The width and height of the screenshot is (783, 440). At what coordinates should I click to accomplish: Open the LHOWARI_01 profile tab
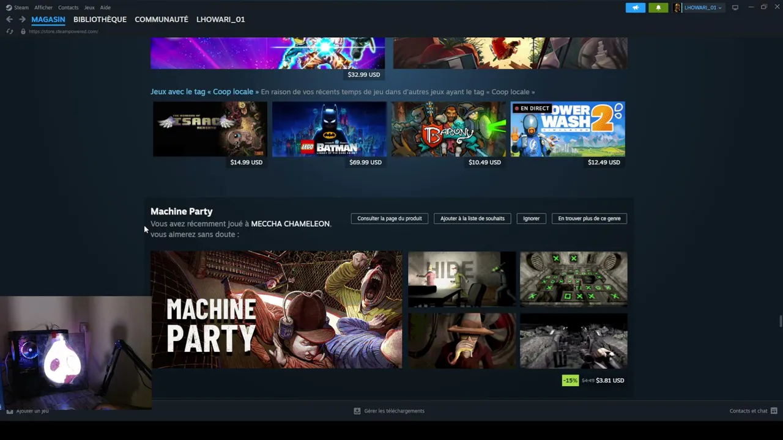pyautogui.click(x=220, y=20)
